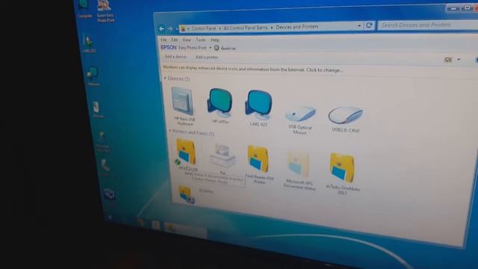
Task: Click the EPSON Easy Photo Print toolbar button
Action: [184, 48]
